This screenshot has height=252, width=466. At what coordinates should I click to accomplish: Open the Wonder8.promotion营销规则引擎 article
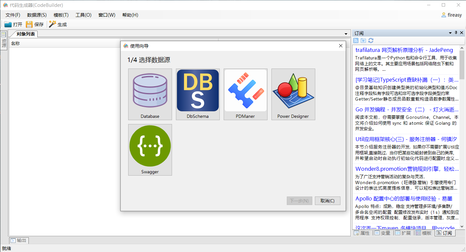click(x=407, y=169)
